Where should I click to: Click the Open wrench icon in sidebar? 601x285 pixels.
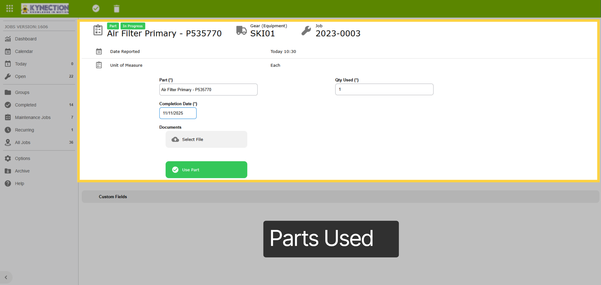8,76
